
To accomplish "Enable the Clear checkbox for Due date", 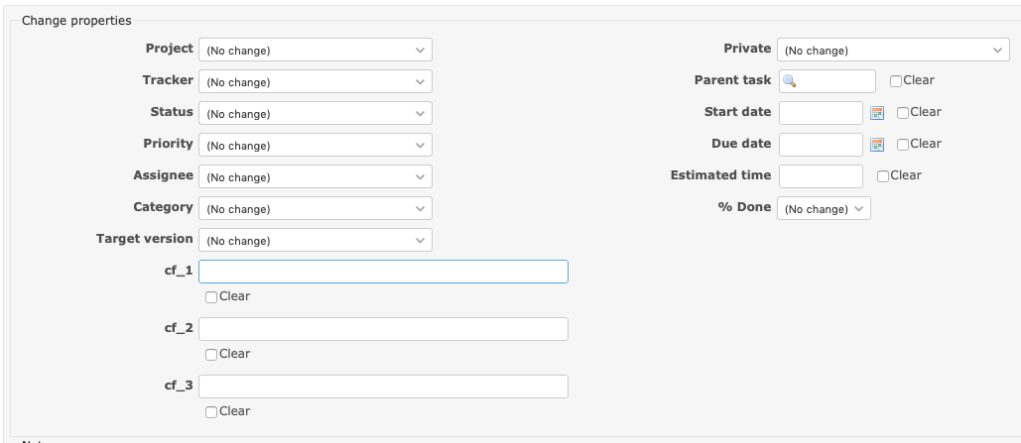I will point(903,145).
